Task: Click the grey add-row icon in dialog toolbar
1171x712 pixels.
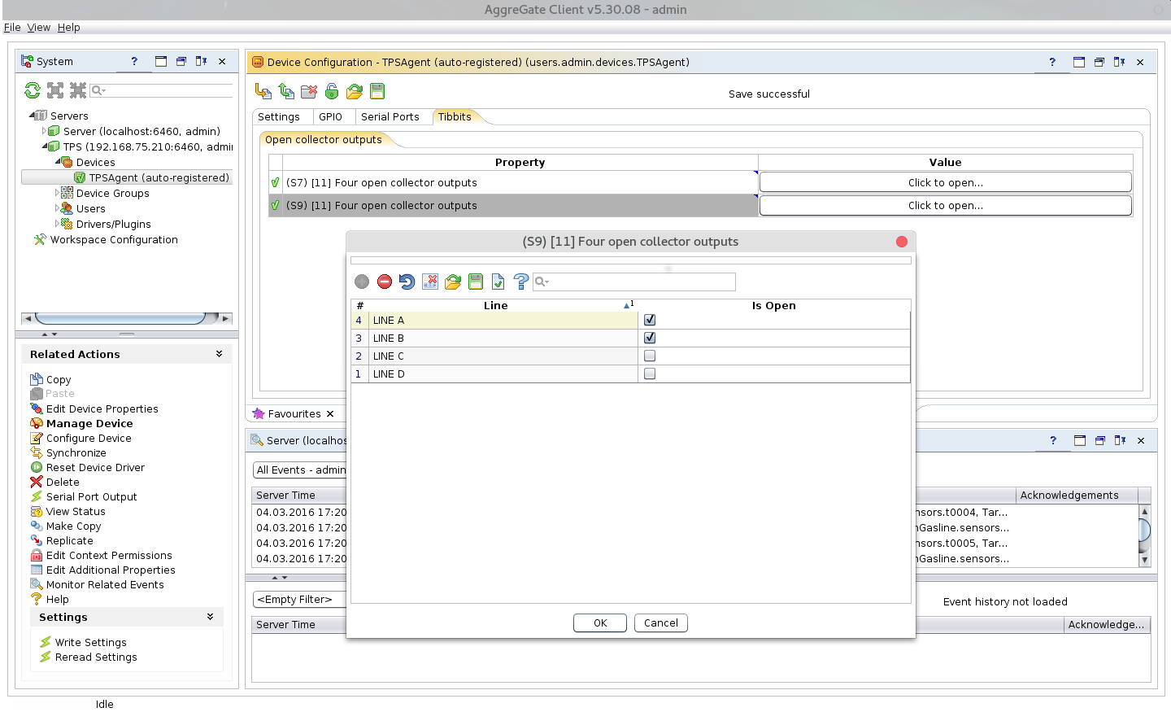Action: coord(362,282)
